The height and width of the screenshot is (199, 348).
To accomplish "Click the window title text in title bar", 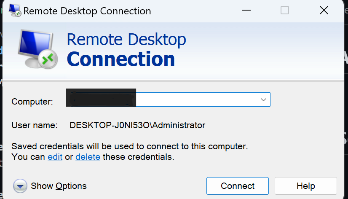I will pos(87,11).
